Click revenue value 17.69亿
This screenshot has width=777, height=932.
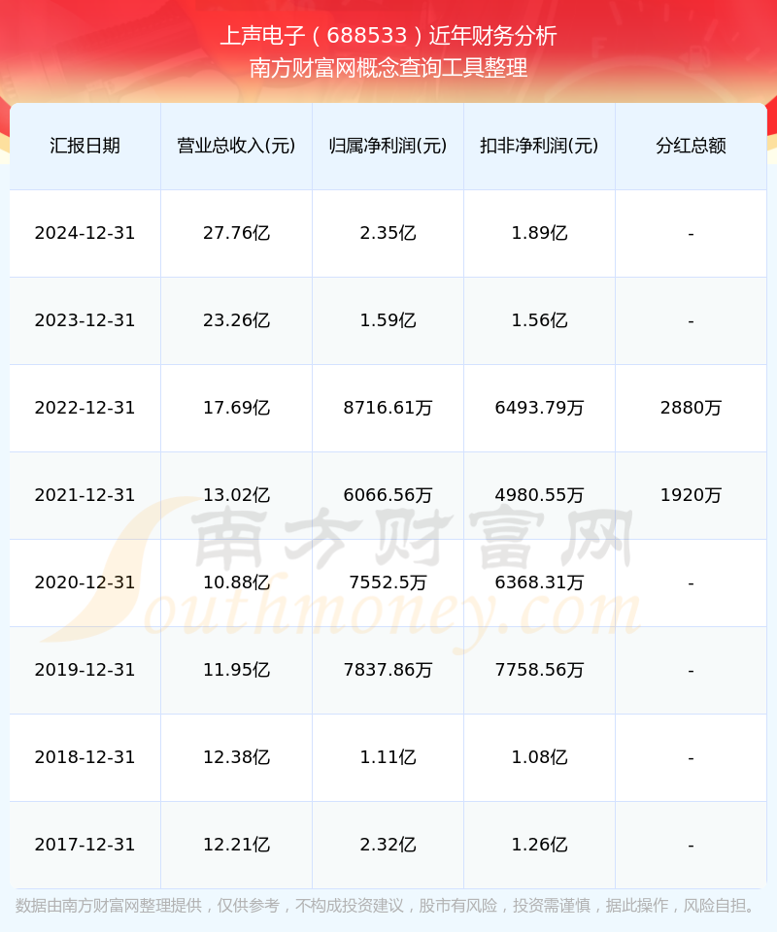tap(237, 408)
